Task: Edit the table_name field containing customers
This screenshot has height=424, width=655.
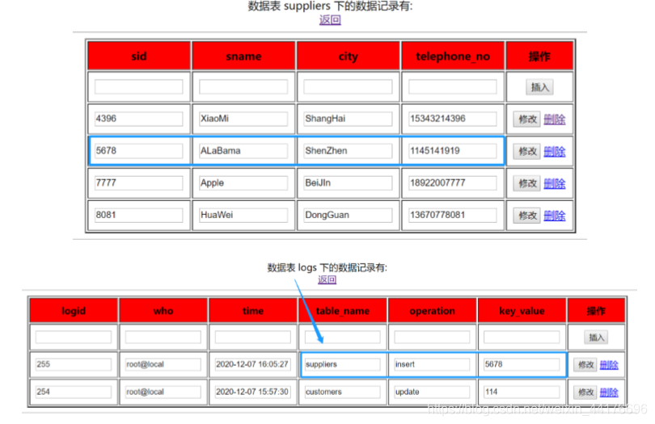Action: pos(343,392)
